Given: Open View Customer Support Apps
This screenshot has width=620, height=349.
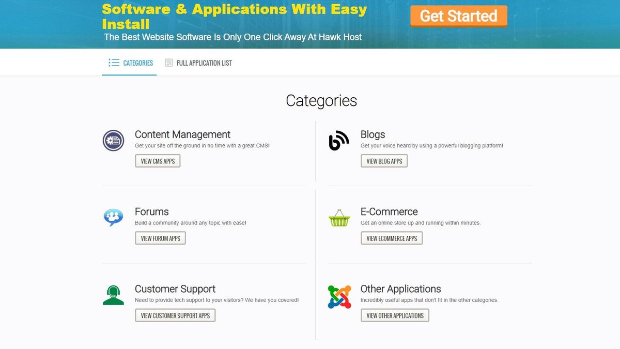Looking at the screenshot, I should (x=175, y=315).
